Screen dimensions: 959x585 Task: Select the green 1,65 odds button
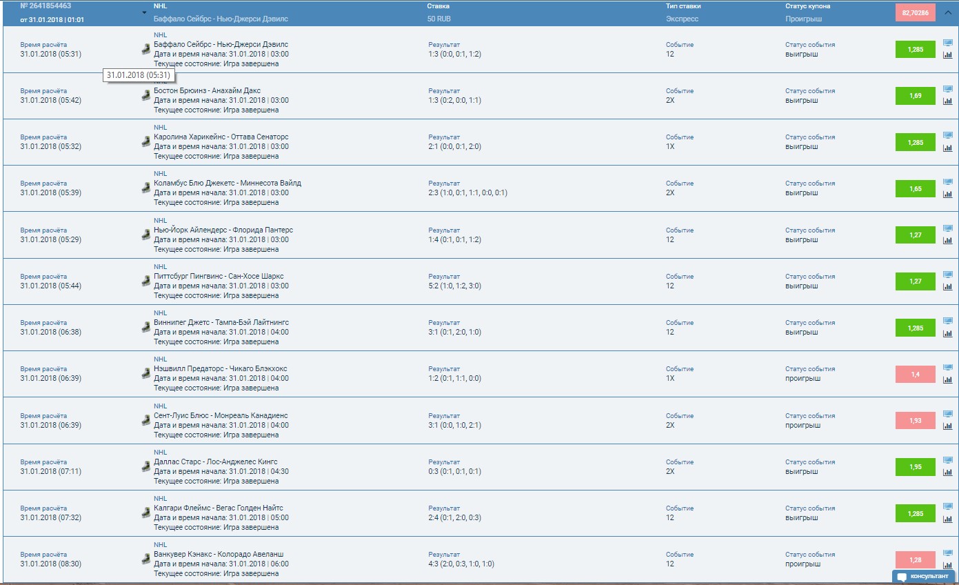916,188
